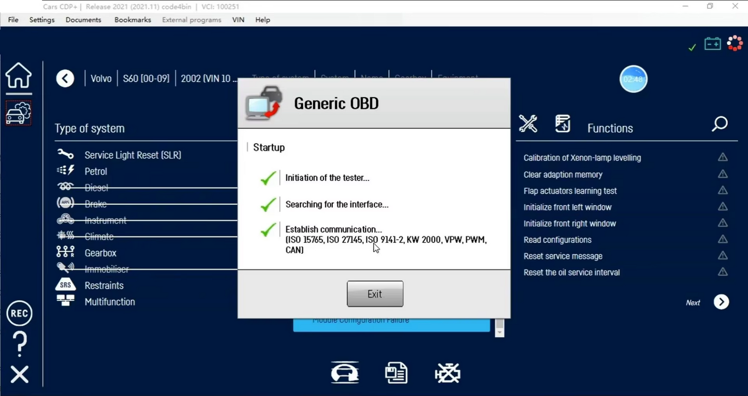Click the Volvo breadcrumb
The width and height of the screenshot is (748, 396).
pos(101,79)
